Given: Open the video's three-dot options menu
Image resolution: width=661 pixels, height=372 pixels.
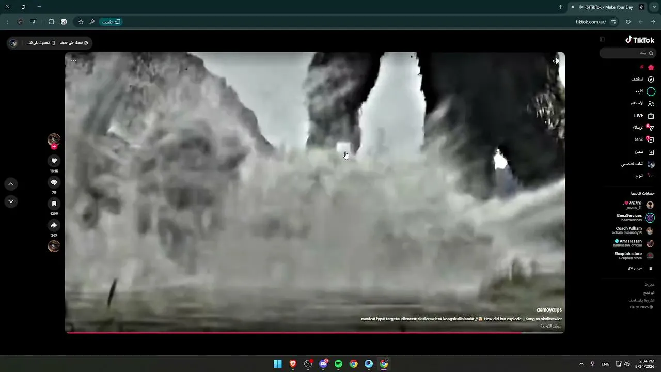Looking at the screenshot, I should pos(74,61).
